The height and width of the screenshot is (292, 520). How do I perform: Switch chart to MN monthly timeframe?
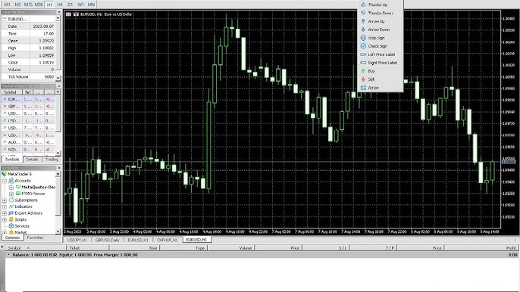coord(91,5)
